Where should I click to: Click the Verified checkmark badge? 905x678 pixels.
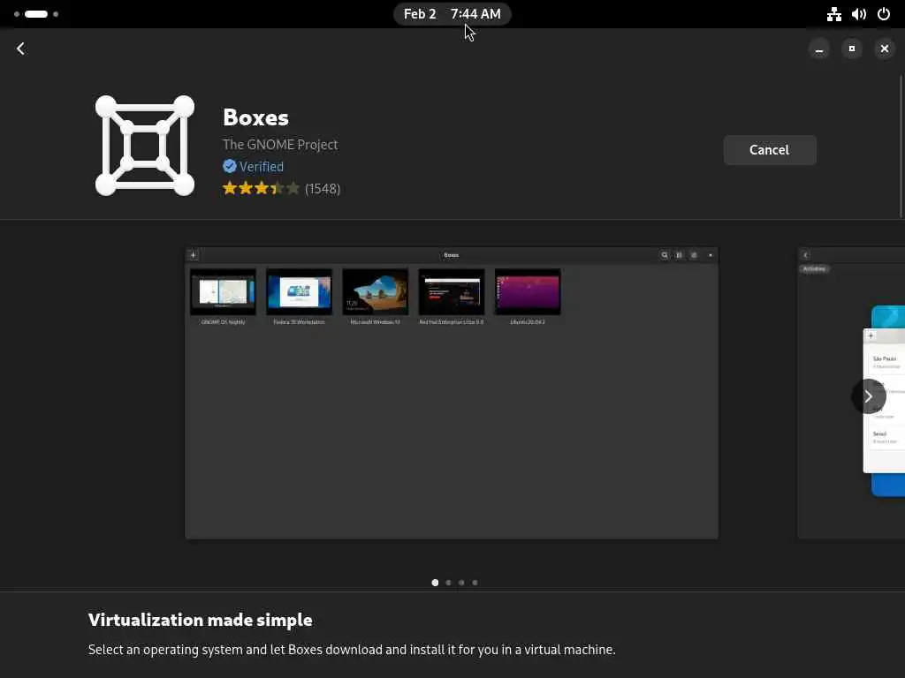tap(230, 166)
